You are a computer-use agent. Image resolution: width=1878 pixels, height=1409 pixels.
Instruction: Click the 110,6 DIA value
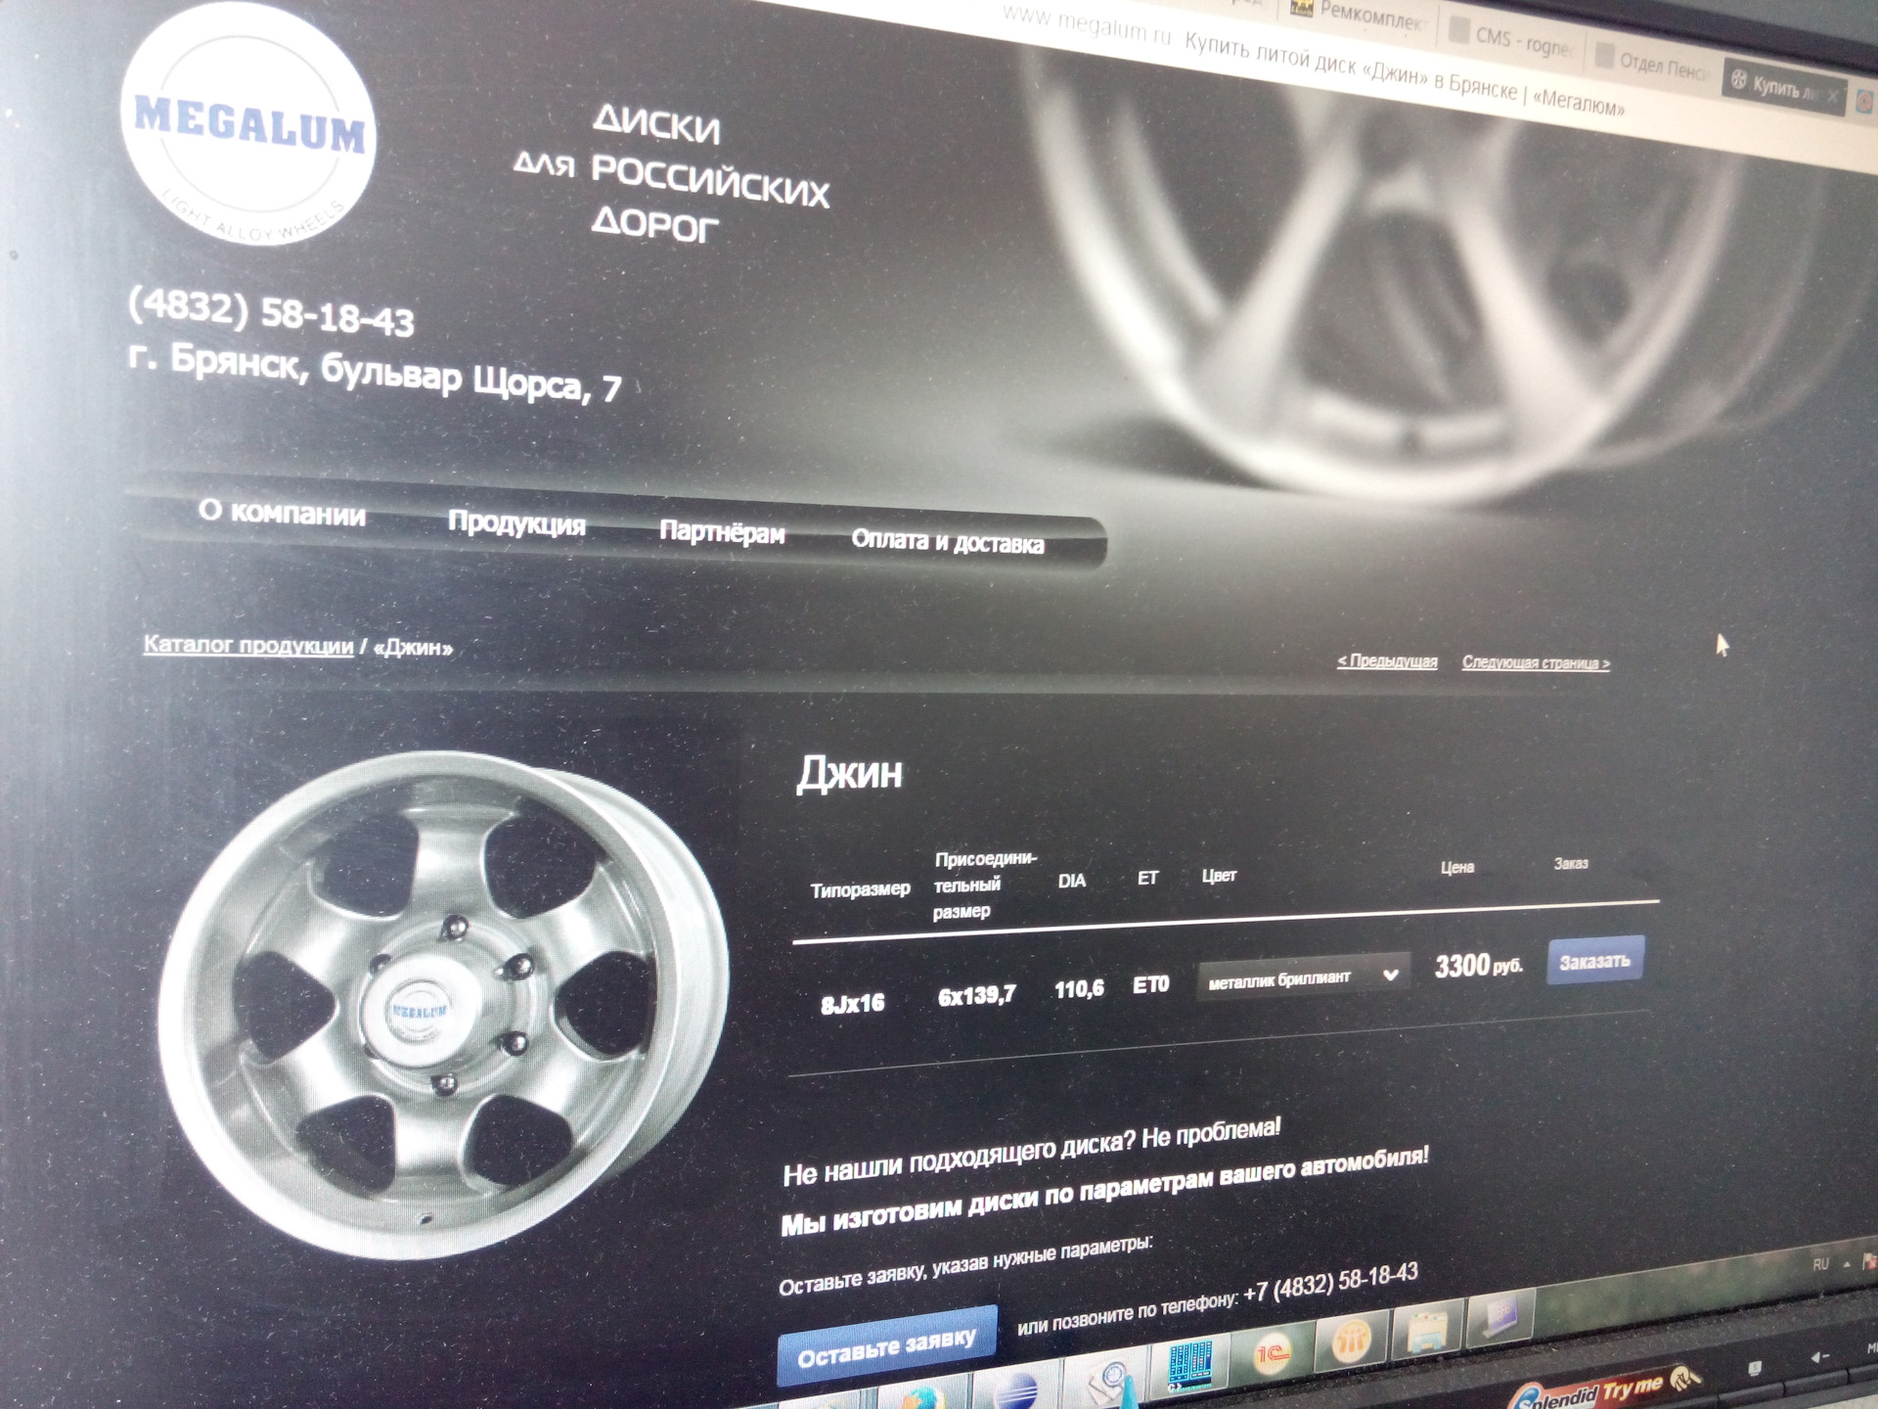[1079, 989]
